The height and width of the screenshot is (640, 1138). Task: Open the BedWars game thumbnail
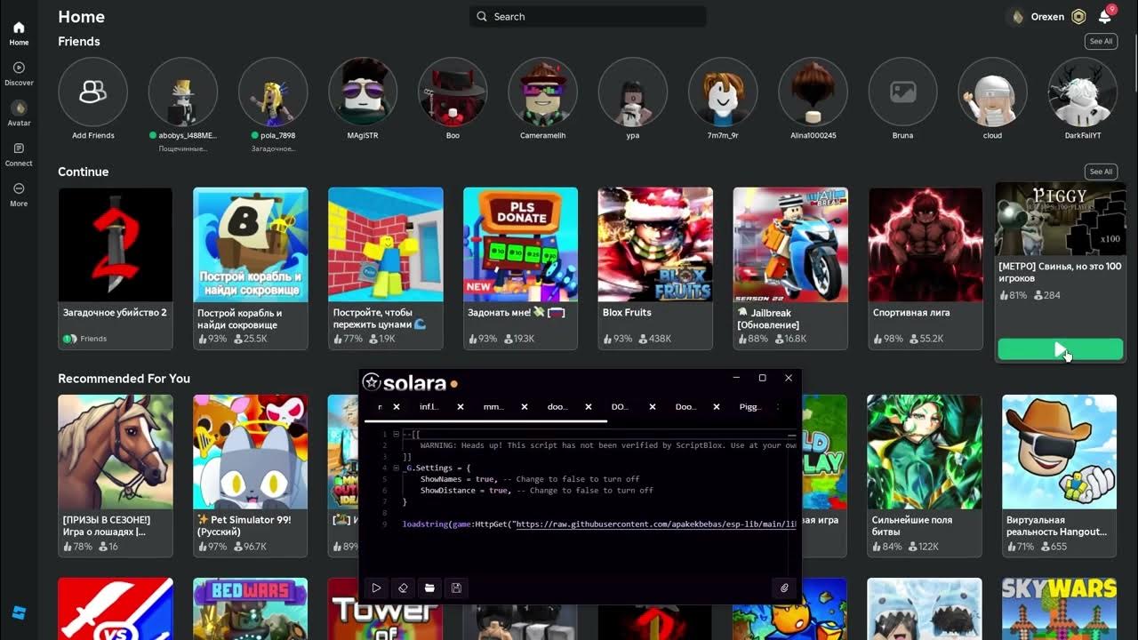[251, 609]
